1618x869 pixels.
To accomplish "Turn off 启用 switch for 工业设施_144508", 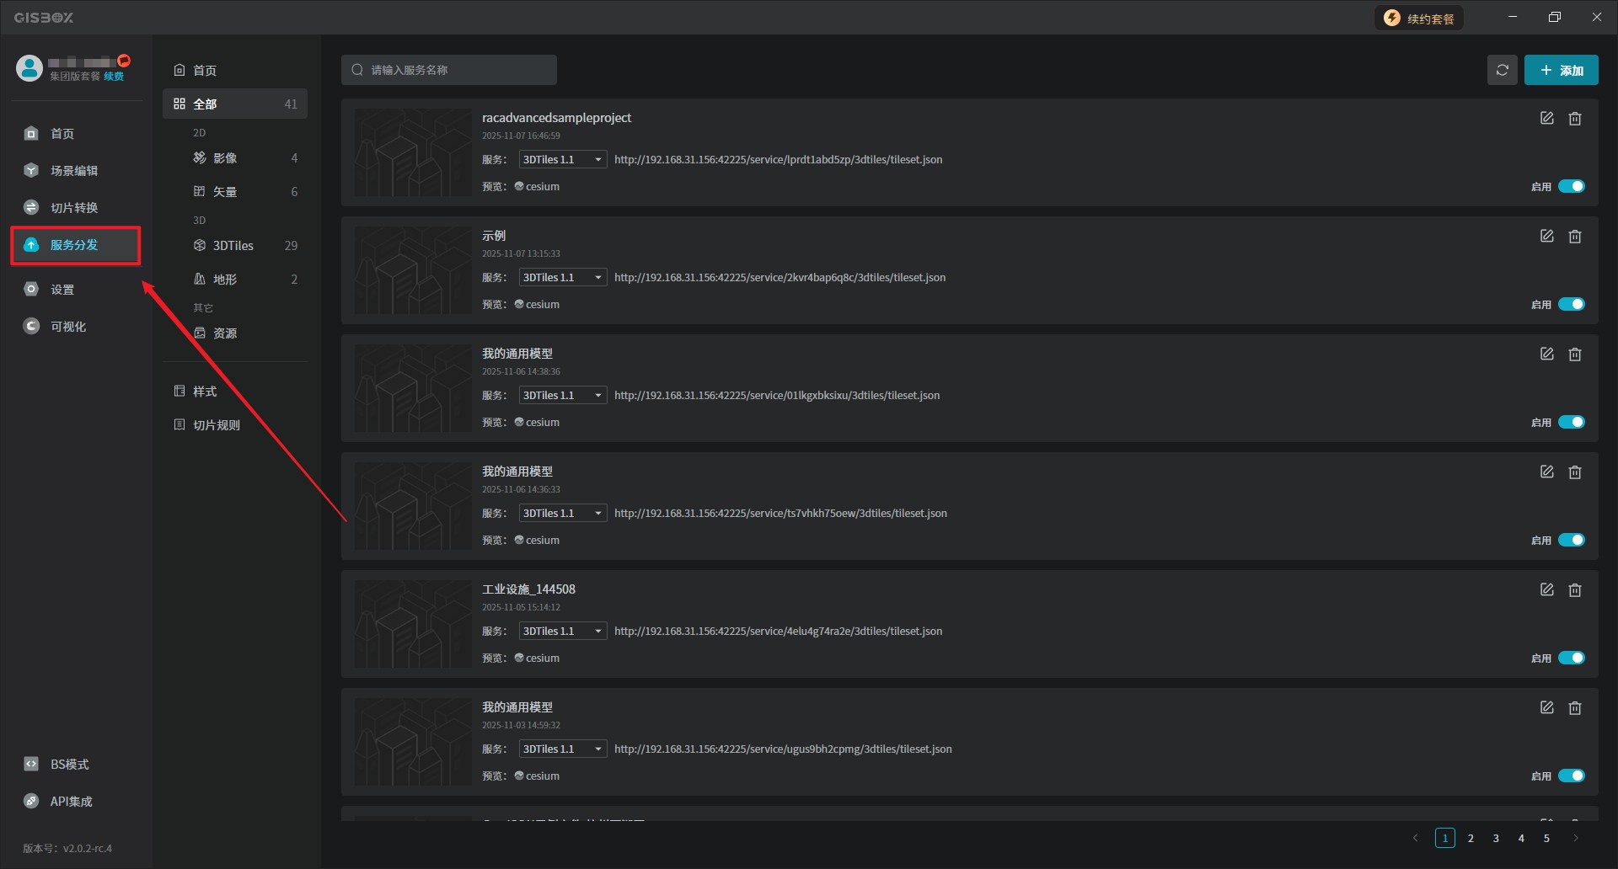I will pyautogui.click(x=1571, y=658).
